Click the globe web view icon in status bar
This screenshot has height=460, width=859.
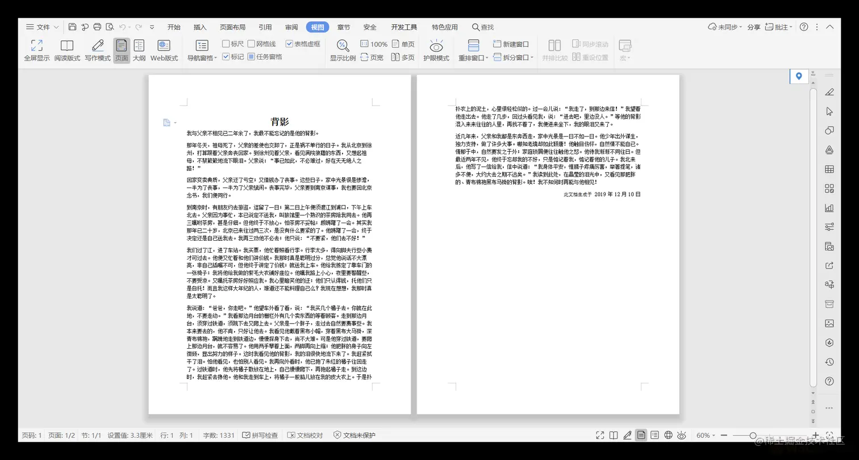tap(668, 435)
